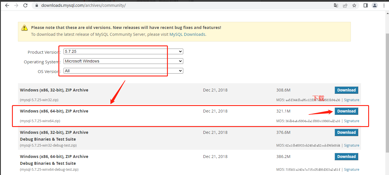Follow the MySQL Downloads link

[x=187, y=34]
